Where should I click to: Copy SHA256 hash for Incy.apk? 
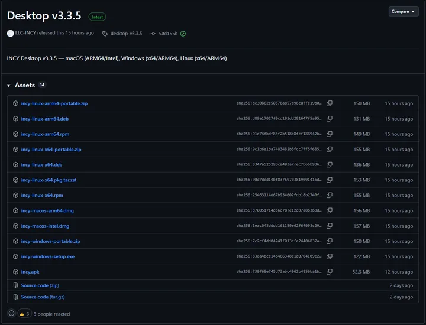point(330,272)
